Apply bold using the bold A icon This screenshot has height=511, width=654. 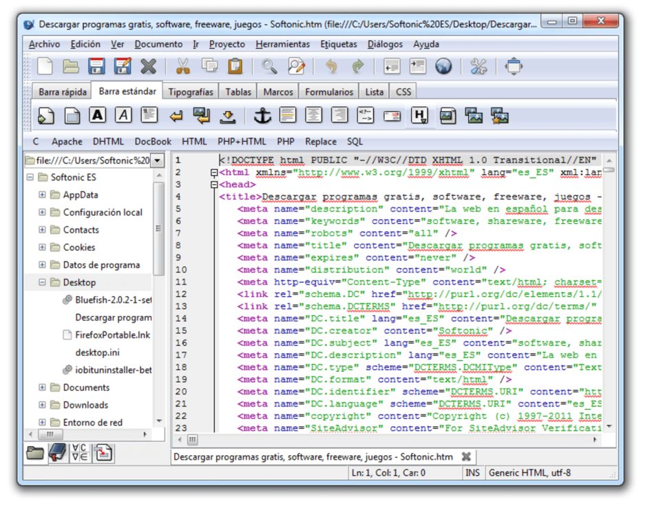[x=97, y=116]
